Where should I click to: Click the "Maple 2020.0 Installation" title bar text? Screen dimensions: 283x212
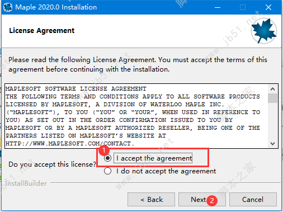tap(56, 7)
